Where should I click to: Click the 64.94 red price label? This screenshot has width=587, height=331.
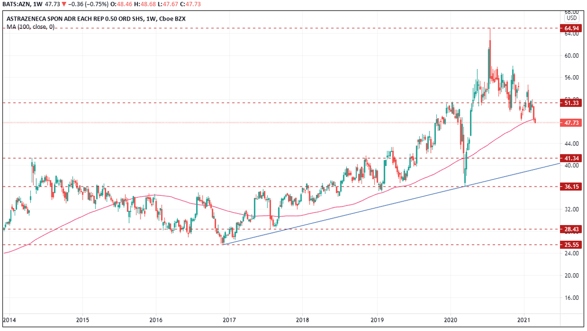[571, 29]
